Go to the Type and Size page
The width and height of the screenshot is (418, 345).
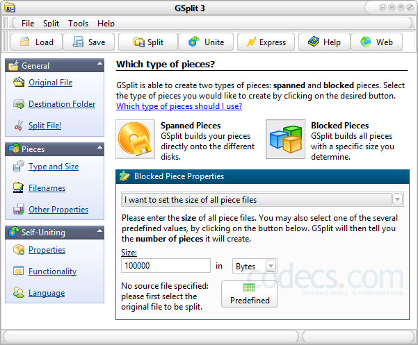pos(54,167)
